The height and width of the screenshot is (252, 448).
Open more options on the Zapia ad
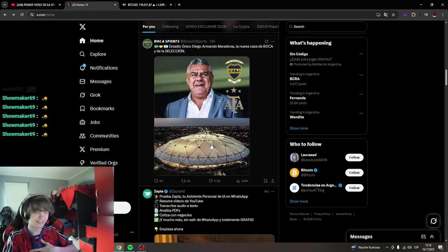point(273,191)
